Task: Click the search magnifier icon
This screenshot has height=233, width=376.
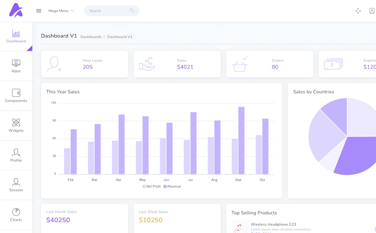Action: [x=132, y=11]
